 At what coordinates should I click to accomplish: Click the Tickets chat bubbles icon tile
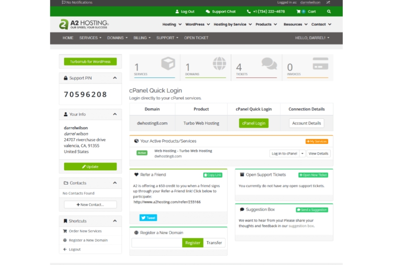pyautogui.click(x=269, y=64)
